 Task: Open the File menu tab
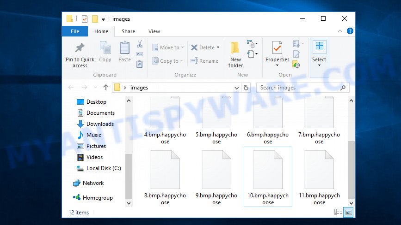pos(75,31)
